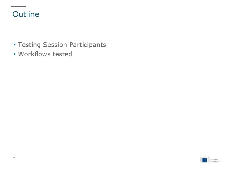Click the word "Participants" in the first bullet
The height and width of the screenshot is (169, 226).
coord(87,45)
